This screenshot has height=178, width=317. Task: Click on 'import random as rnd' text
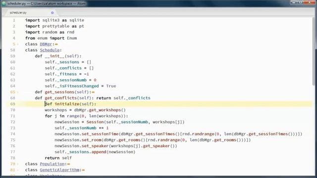coord(50,32)
